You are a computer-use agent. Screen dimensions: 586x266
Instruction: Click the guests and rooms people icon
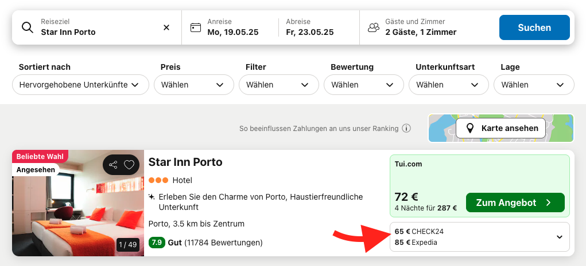(x=373, y=27)
